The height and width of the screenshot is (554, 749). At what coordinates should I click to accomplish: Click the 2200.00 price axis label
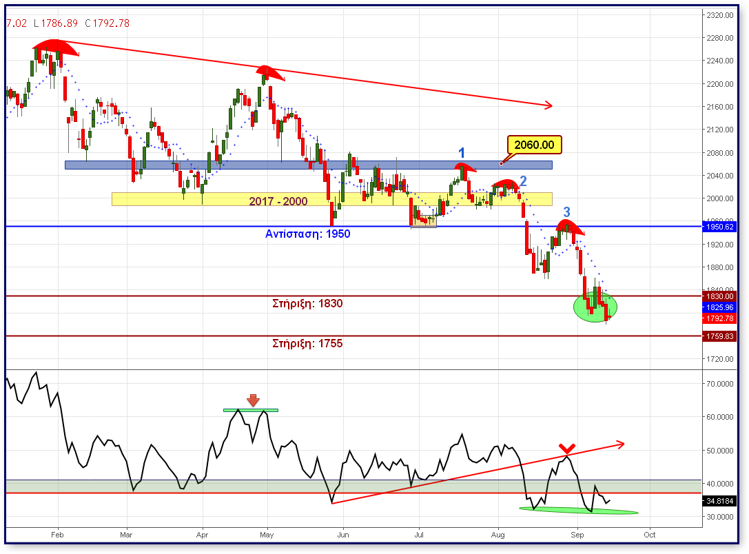pos(720,84)
